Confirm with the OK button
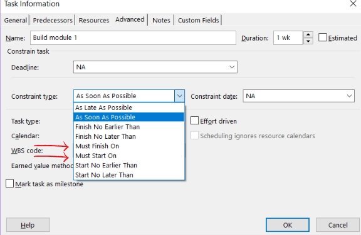This screenshot has width=361, height=235. click(288, 225)
